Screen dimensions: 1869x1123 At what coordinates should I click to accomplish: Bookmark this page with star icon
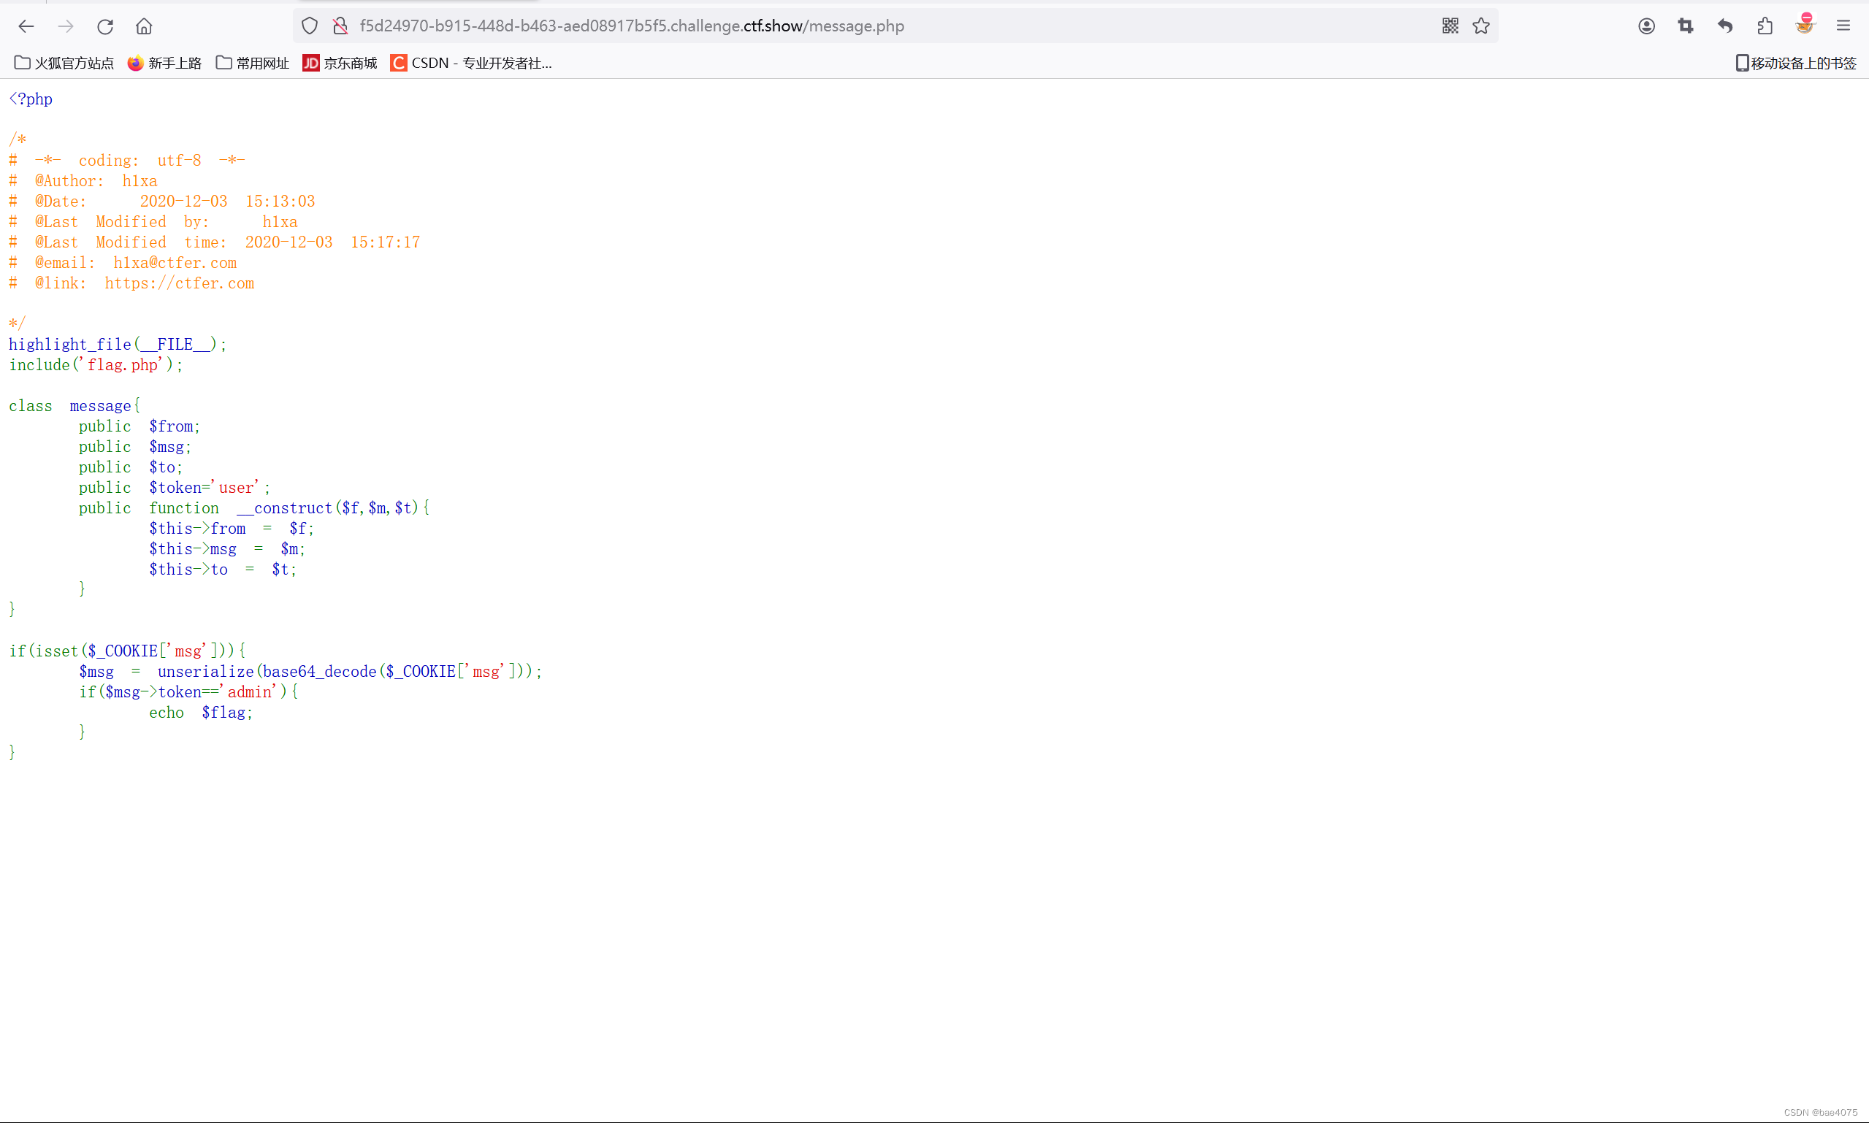click(x=1481, y=26)
